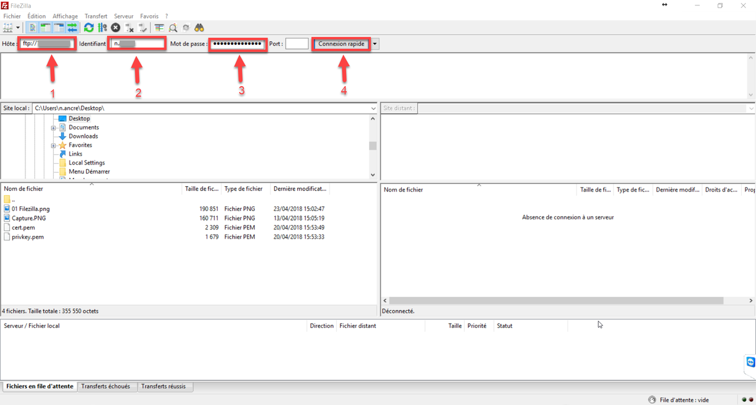
Task: Click the local tree vertical scrollbar thumb
Action: click(x=373, y=146)
